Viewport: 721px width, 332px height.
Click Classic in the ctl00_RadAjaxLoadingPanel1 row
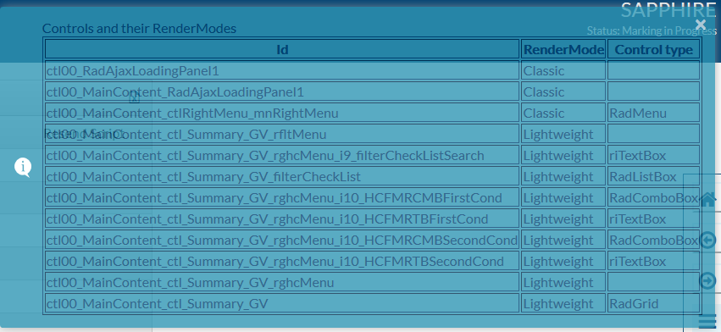click(x=544, y=71)
